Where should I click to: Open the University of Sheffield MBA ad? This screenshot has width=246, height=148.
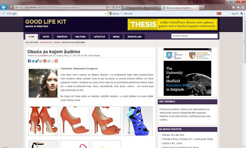(x=188, y=72)
